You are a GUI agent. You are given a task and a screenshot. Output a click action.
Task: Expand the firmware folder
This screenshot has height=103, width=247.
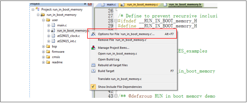pos(43,52)
